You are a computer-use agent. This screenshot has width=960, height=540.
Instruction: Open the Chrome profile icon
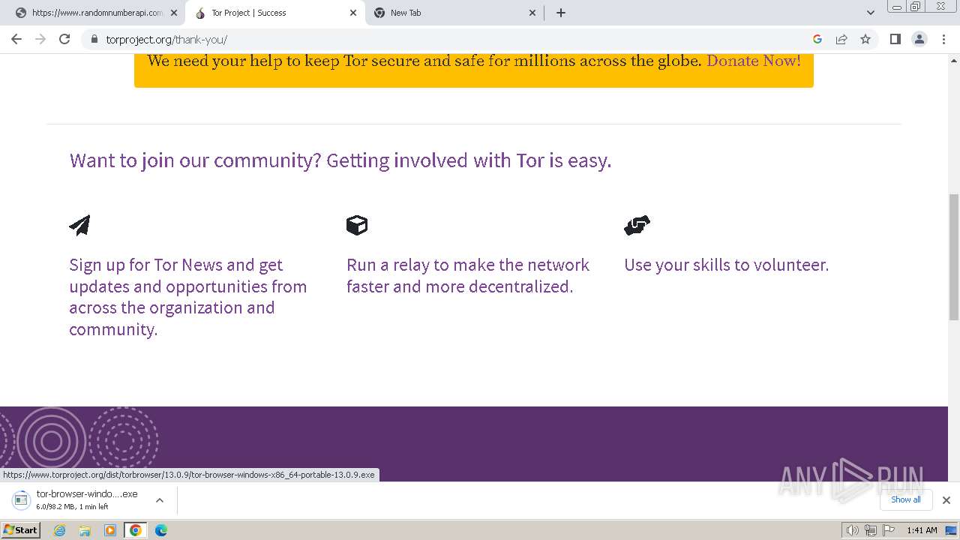click(x=919, y=39)
